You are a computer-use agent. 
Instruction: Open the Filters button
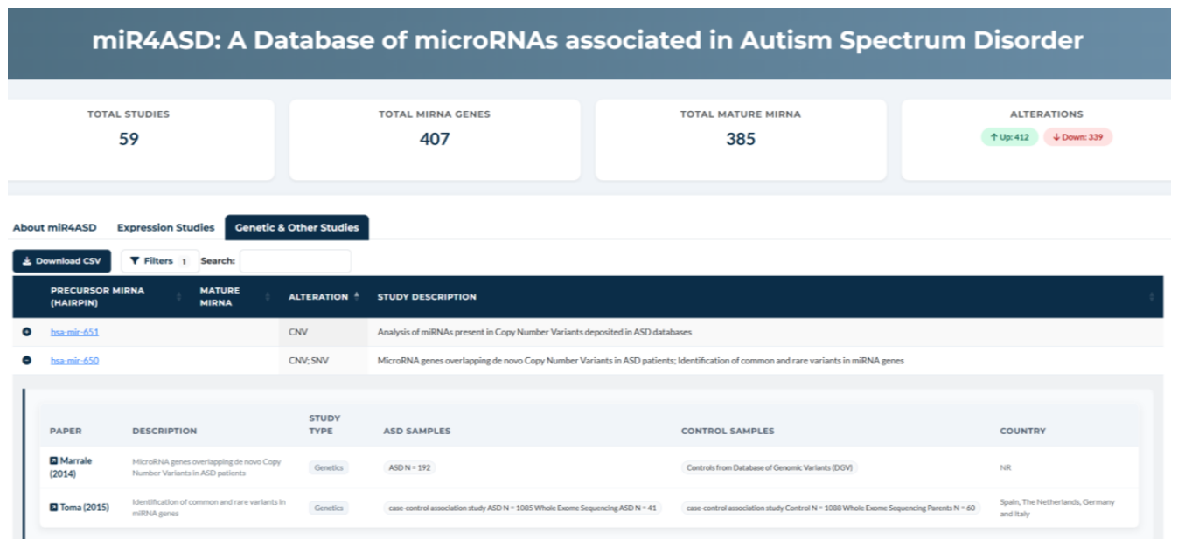[159, 261]
